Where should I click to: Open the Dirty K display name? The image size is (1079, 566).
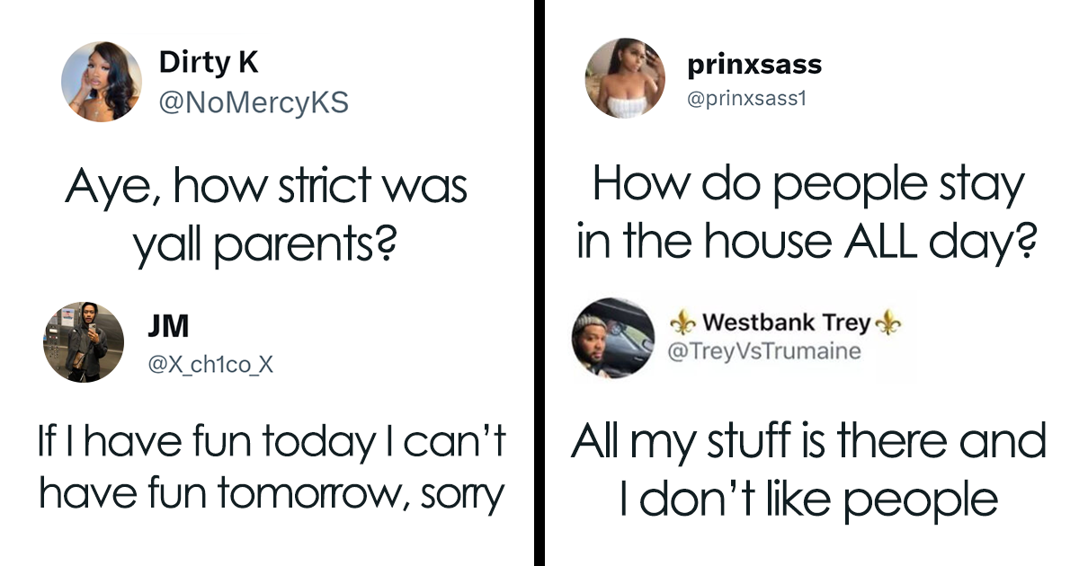209,62
